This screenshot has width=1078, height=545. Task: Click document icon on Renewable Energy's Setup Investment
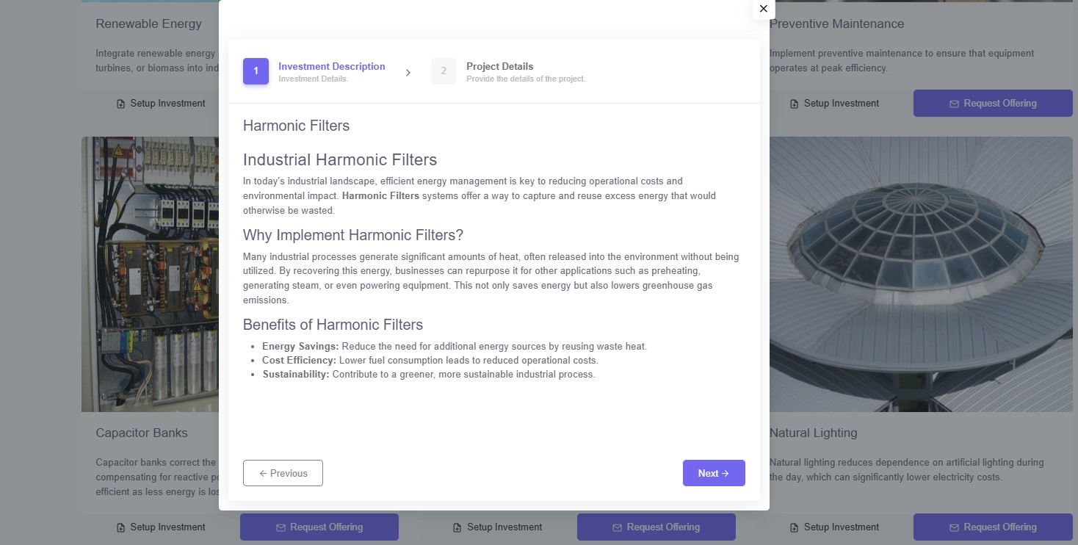click(x=121, y=104)
